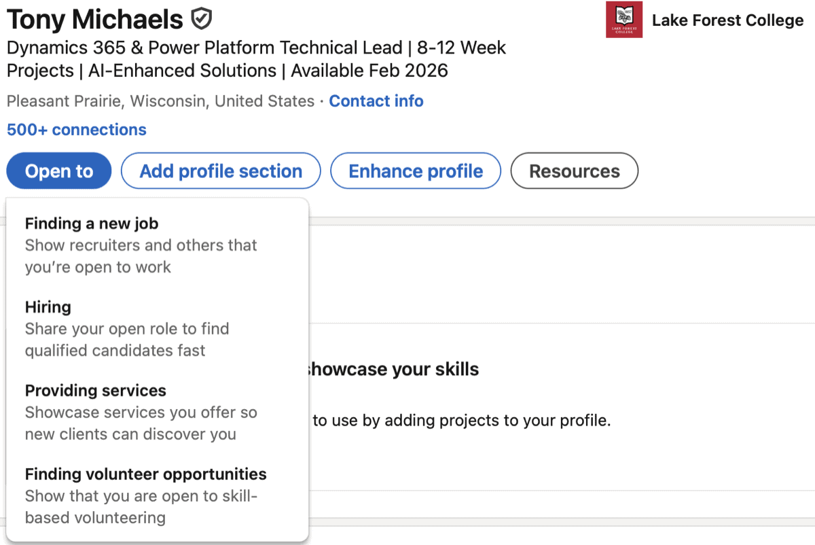Pick Finding volunteer opportunities option
This screenshot has height=545, width=815.
(145, 474)
